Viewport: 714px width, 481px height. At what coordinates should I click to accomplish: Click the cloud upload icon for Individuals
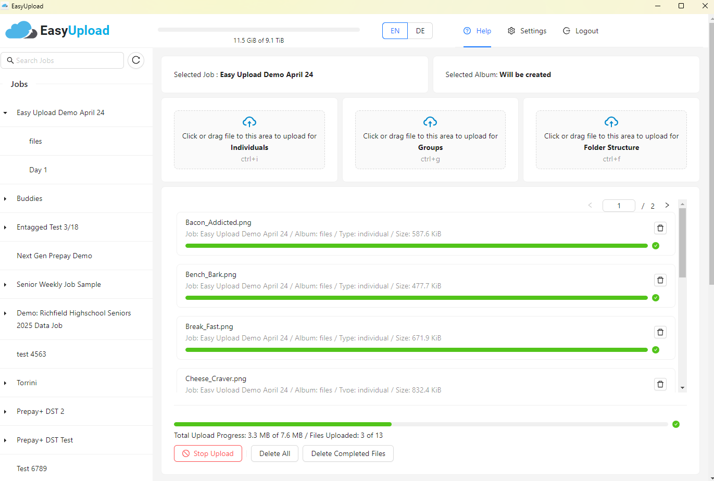tap(249, 122)
